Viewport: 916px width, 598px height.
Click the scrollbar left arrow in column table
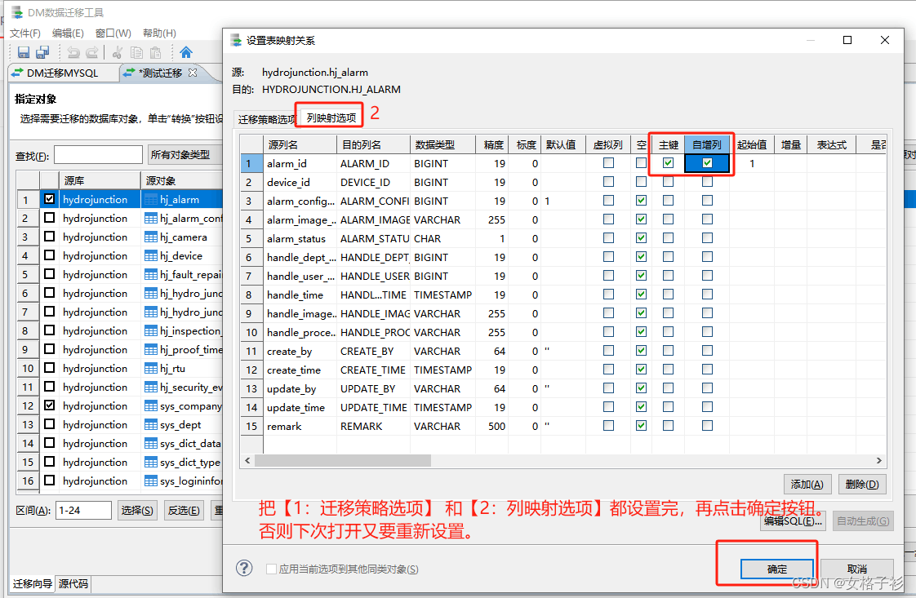pos(247,461)
